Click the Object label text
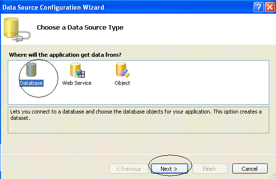The image size is (276, 179). pos(122,83)
